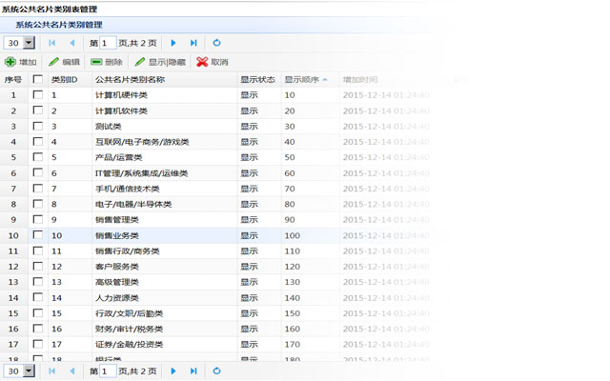Image resolution: width=610 pixels, height=381 pixels.
Task: Tick the checkbox for 销售业务类 row
Action: [x=38, y=235]
